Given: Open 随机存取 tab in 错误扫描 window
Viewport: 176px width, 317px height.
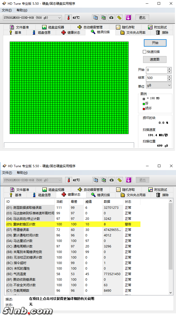Looking at the screenshot, I should [x=125, y=27].
